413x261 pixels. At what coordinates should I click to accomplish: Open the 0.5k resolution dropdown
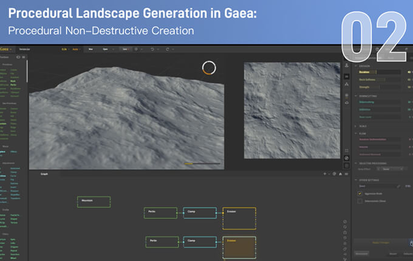(65, 49)
